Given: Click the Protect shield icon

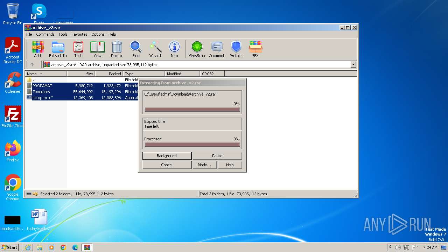Looking at the screenshot, I should click(x=236, y=49).
